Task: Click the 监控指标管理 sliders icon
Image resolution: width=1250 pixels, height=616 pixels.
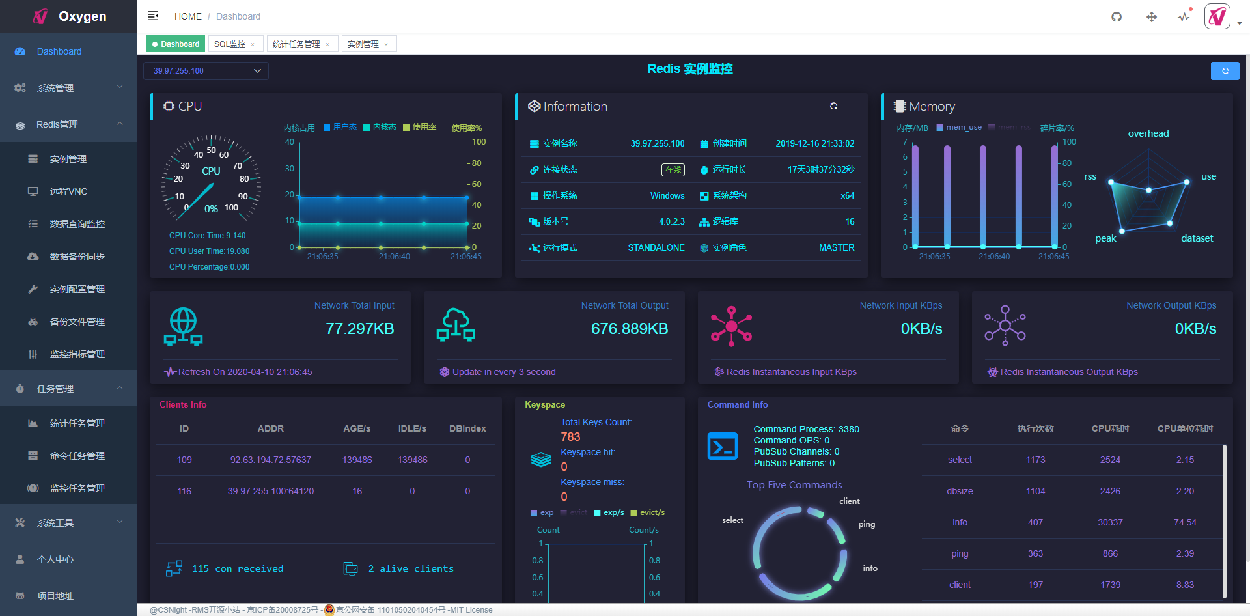Action: tap(33, 354)
